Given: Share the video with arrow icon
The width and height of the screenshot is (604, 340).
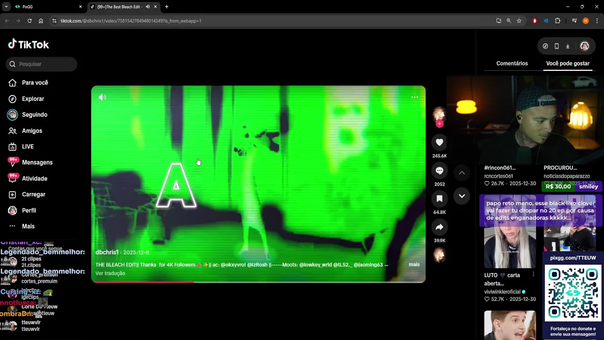Looking at the screenshot, I should click(x=439, y=227).
